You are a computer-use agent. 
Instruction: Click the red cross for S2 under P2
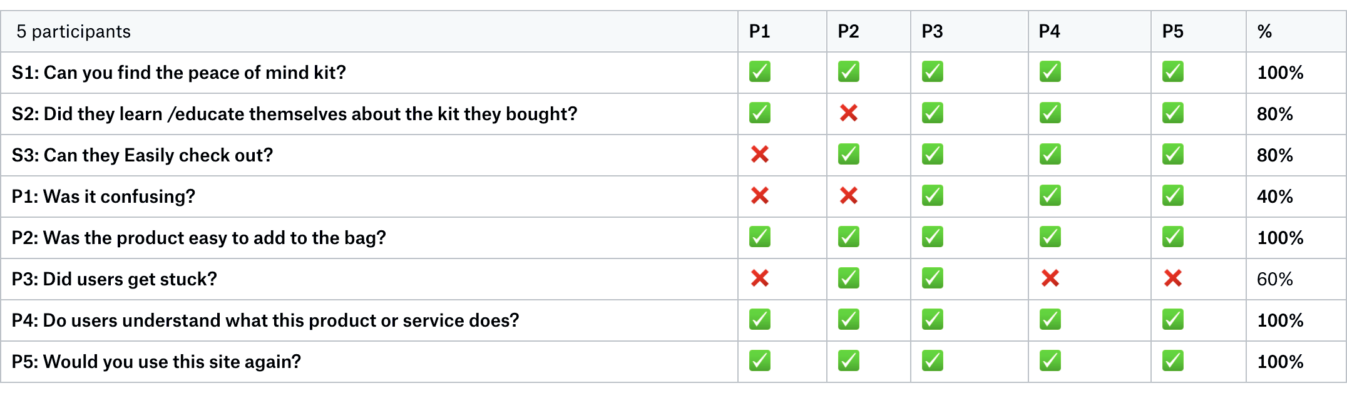[848, 113]
